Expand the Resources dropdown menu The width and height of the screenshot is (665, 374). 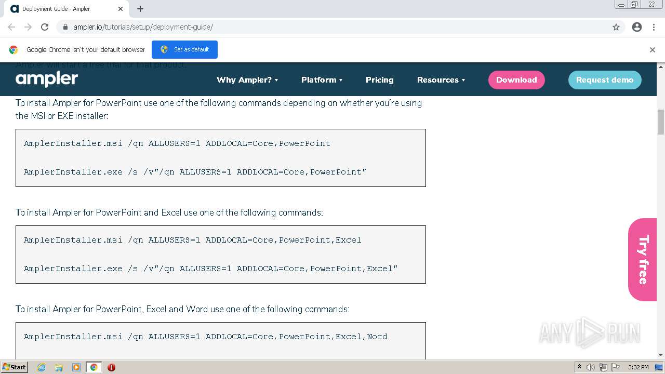pyautogui.click(x=441, y=79)
